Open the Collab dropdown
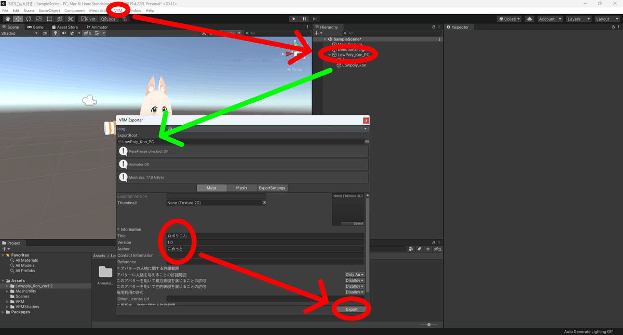 510,19
